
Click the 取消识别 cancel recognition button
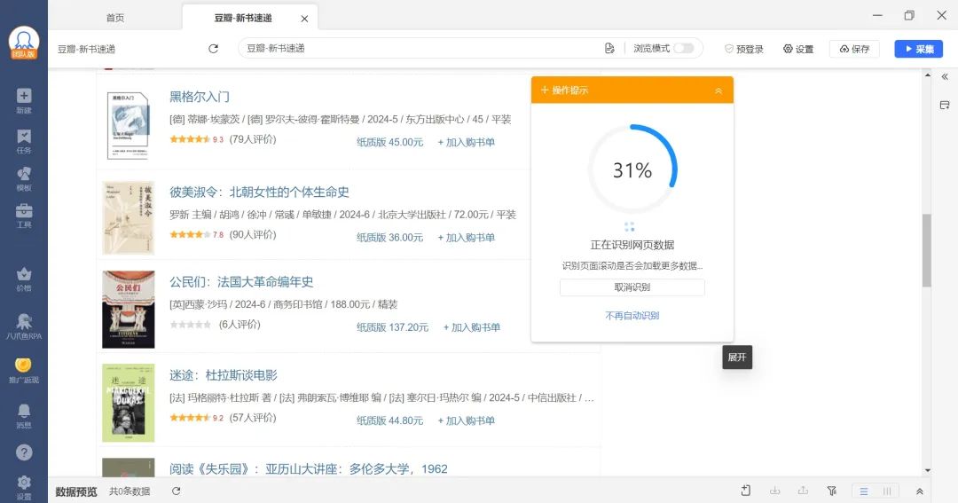tap(632, 287)
